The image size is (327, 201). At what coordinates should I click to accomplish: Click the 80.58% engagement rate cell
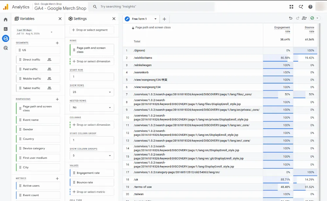click(278, 58)
